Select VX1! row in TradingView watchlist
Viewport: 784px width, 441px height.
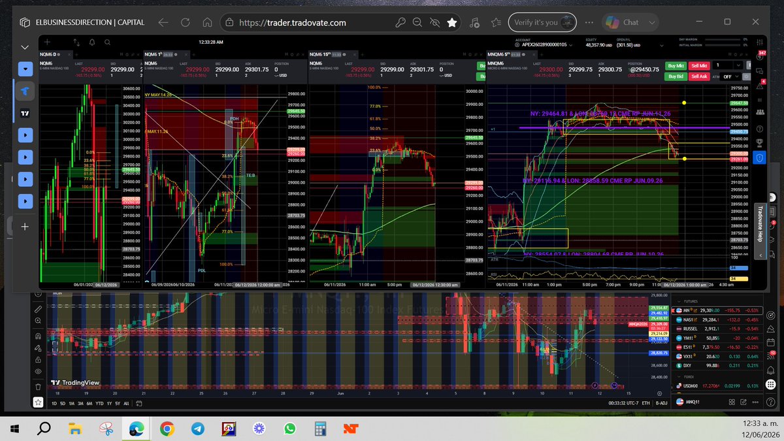pos(716,357)
